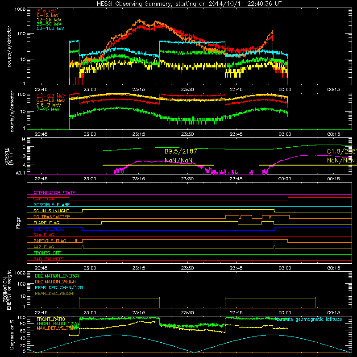The width and height of the screenshot is (357, 357).
Task: Click the 23:30 tick label under MeV panel
Action: tap(187, 134)
